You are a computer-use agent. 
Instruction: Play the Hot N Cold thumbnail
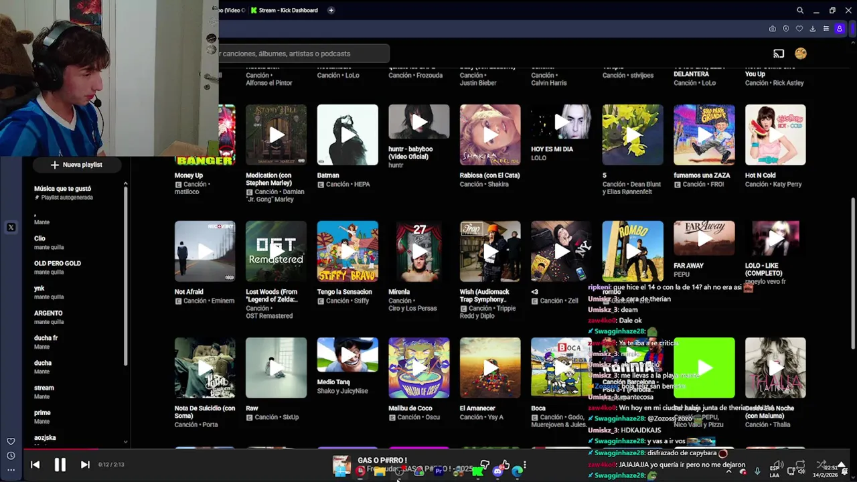[x=775, y=135]
